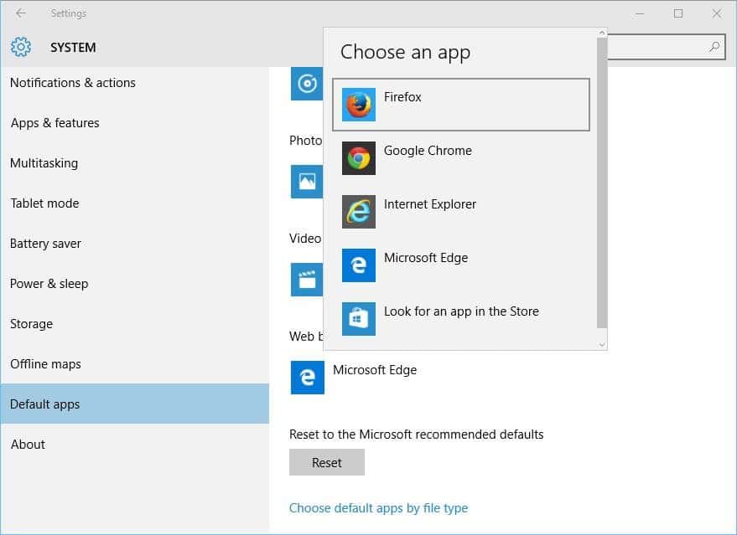Viewport: 737px width, 535px height.
Task: Choose the Google Chrome icon
Action: (x=359, y=158)
